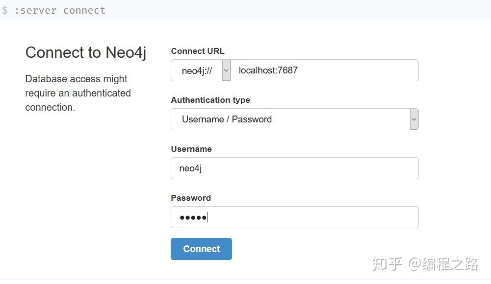Click inside the Password field
The image size is (491, 284).
[294, 217]
